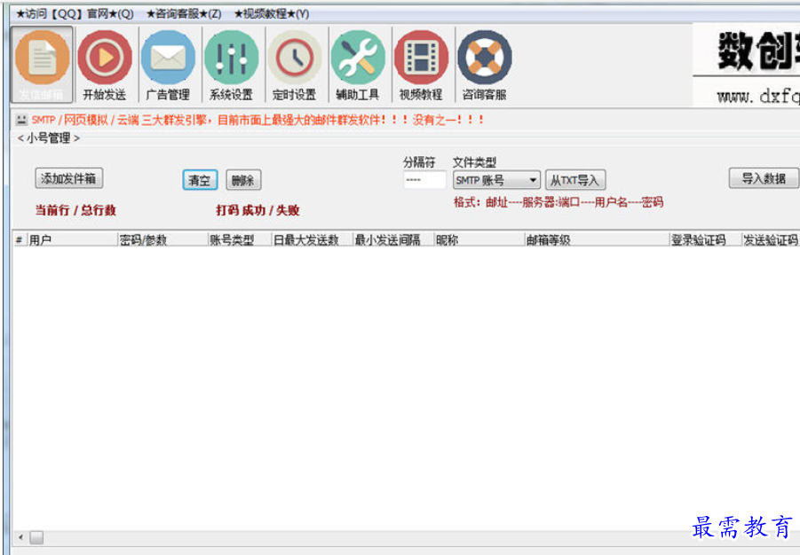This screenshot has height=555, width=800.
Task: Open 视频教程 film tutorial icon
Action: [421, 65]
